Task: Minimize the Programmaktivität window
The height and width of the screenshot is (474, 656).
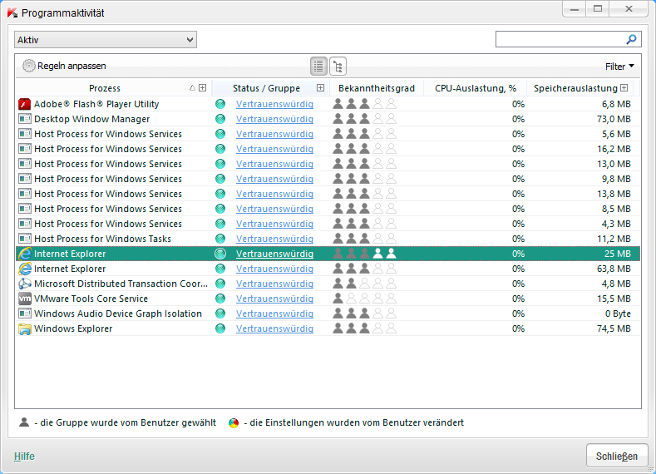Action: click(x=575, y=9)
